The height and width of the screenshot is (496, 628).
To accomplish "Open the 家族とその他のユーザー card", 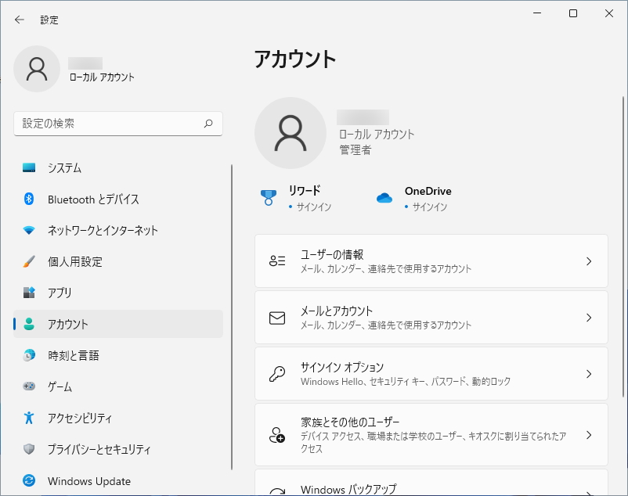I will 431,435.
